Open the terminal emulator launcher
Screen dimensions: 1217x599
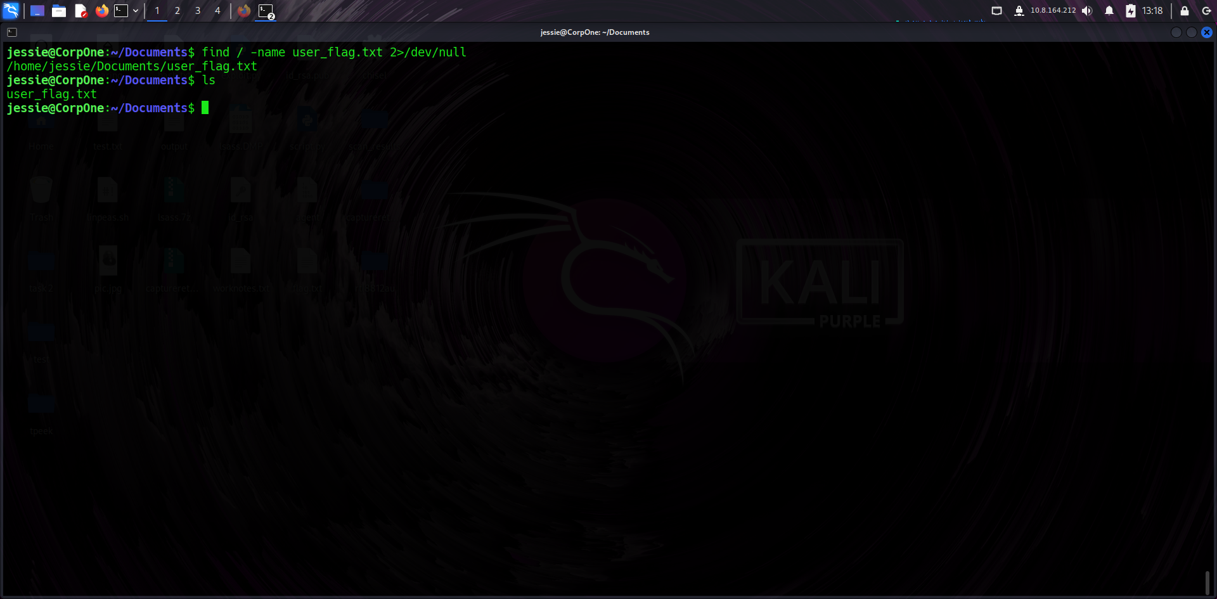(121, 11)
